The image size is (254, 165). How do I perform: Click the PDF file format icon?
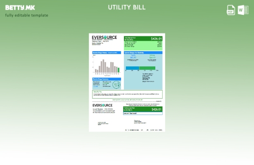(231, 10)
